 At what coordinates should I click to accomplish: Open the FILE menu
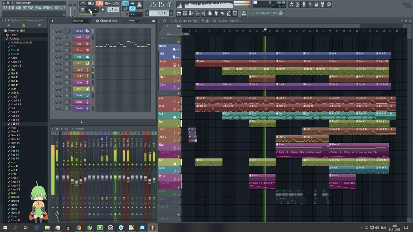pyautogui.click(x=5, y=8)
